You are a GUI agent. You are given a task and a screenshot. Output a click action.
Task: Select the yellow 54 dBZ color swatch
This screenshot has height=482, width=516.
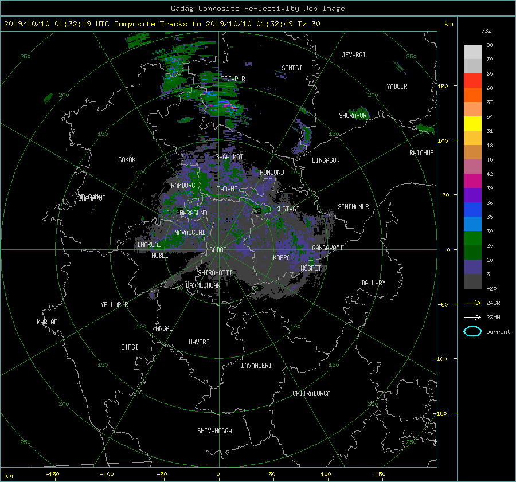[472, 123]
